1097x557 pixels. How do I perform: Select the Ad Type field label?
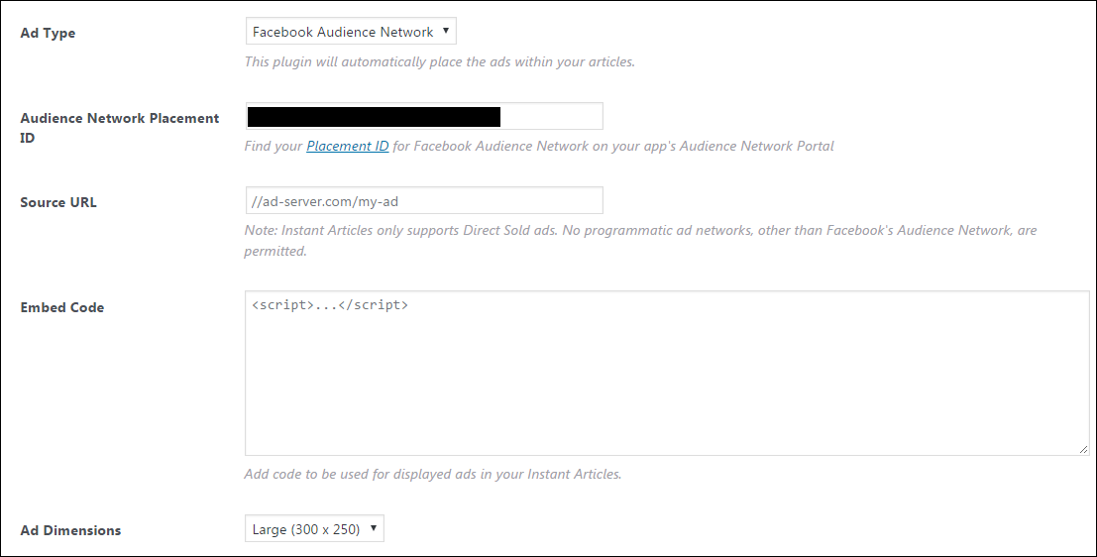[48, 33]
